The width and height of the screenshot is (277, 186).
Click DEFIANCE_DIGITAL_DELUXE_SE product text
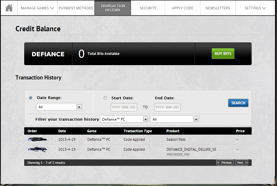coord(191,150)
